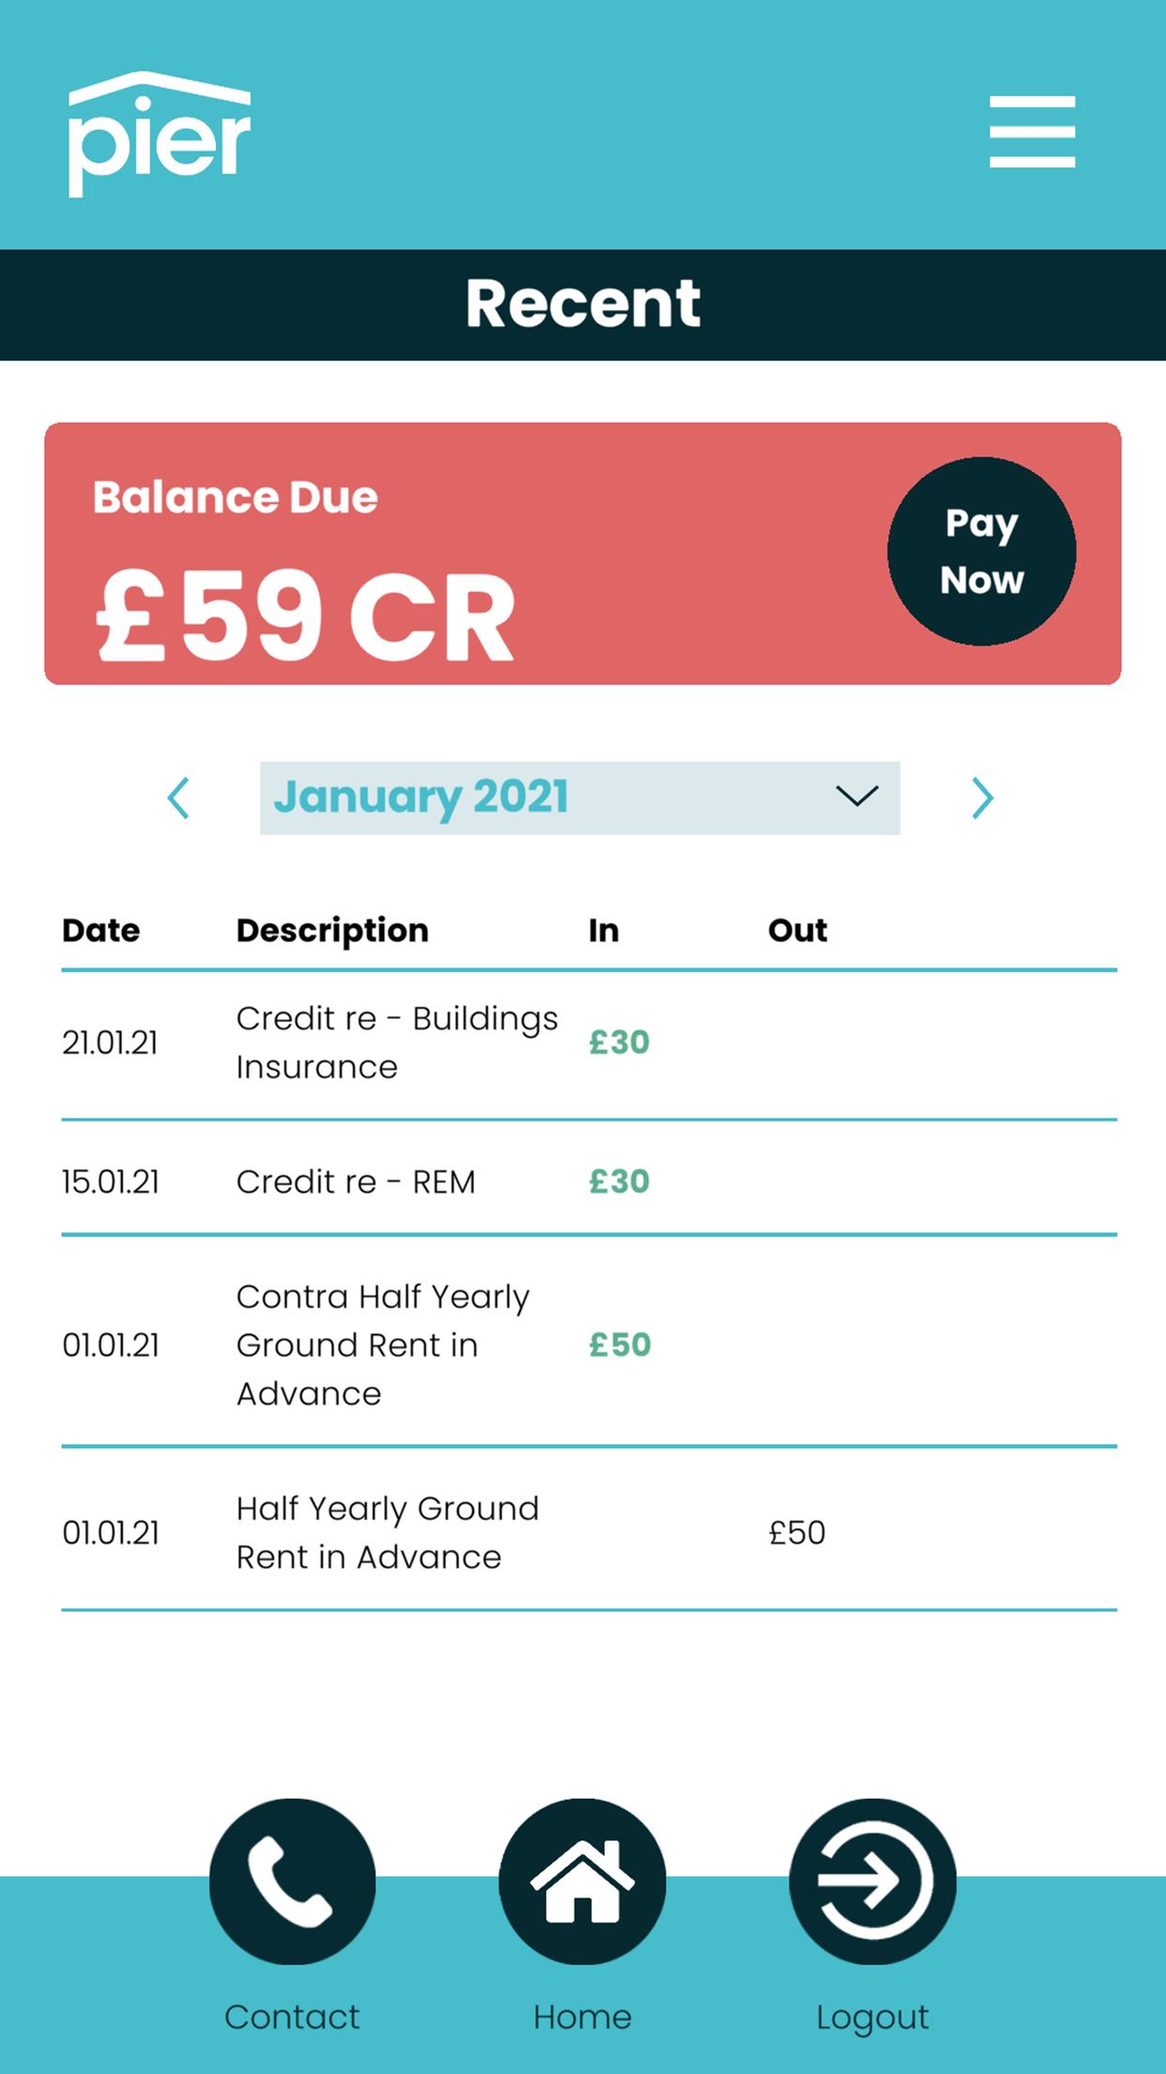Viewport: 1166px width, 2074px height.
Task: Click the Recent page heading
Action: coord(583,304)
